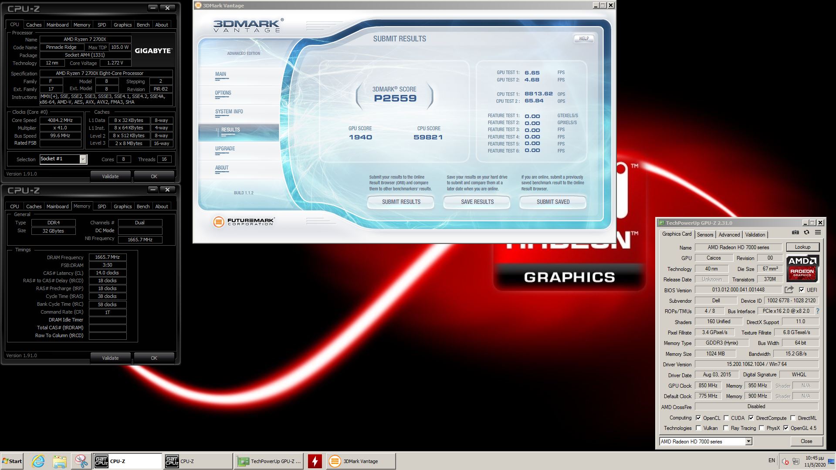Toggle the OpenCL checkbox
The width and height of the screenshot is (836, 470).
698,418
